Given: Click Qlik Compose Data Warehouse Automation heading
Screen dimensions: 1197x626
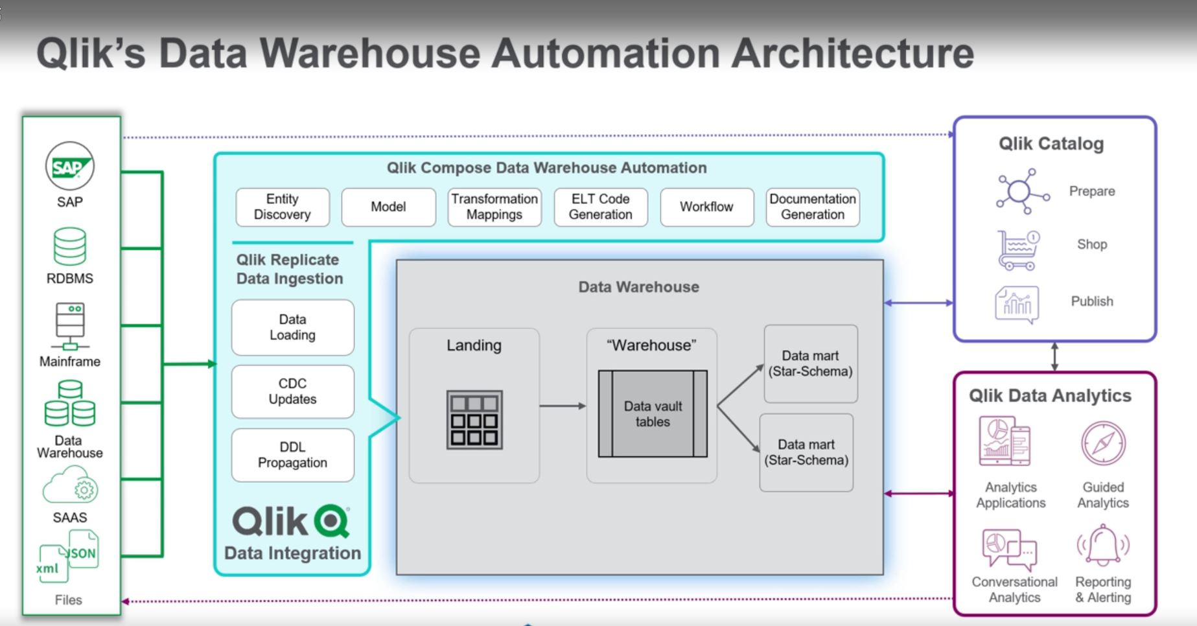Looking at the screenshot, I should (547, 168).
